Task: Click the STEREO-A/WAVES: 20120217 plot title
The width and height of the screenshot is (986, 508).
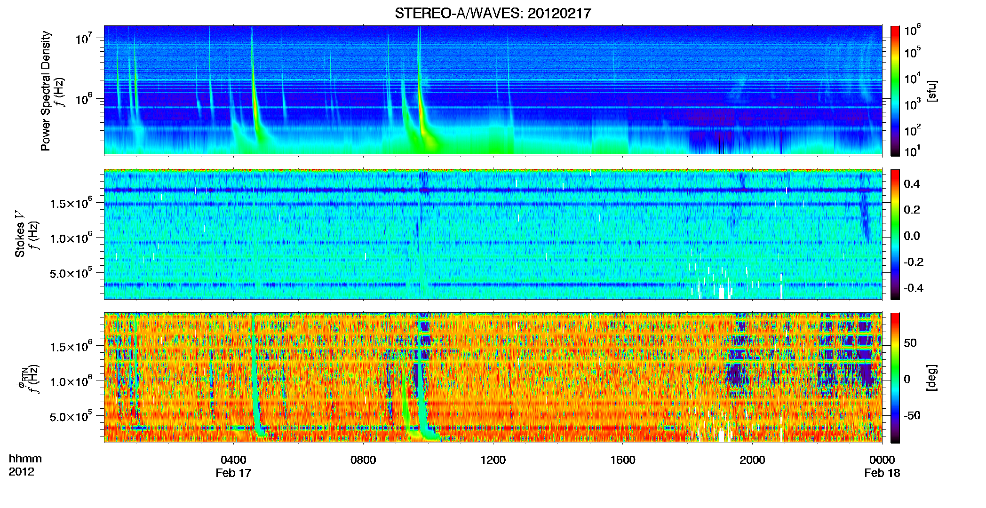Action: tap(493, 13)
